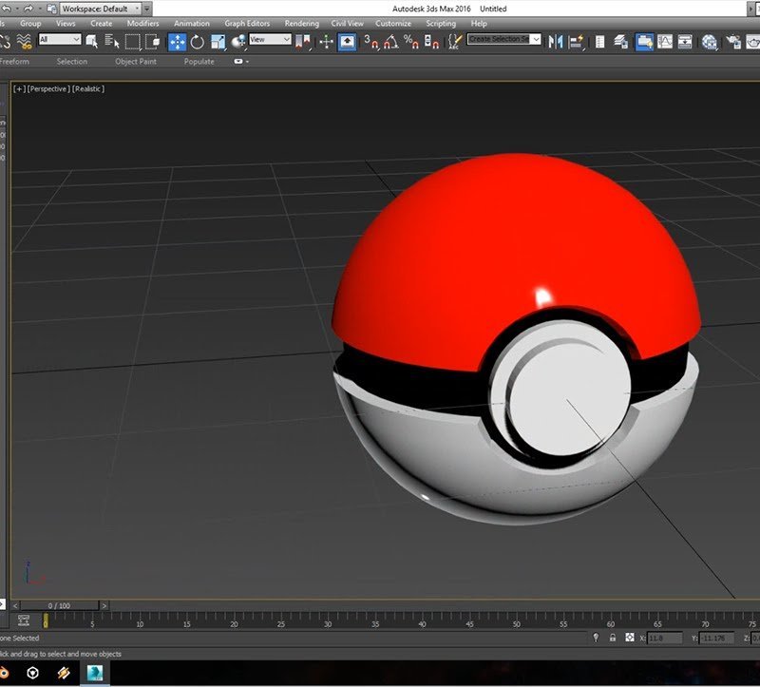The width and height of the screenshot is (760, 687).
Task: Open the Modifiers menu
Action: coord(142,23)
